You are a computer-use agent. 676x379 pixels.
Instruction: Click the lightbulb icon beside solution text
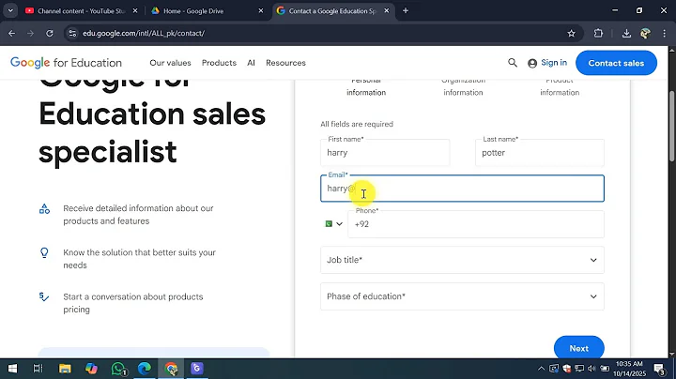44,252
